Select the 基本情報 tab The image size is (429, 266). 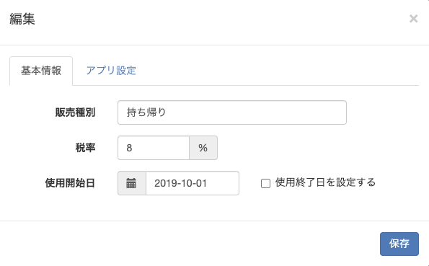[41, 71]
